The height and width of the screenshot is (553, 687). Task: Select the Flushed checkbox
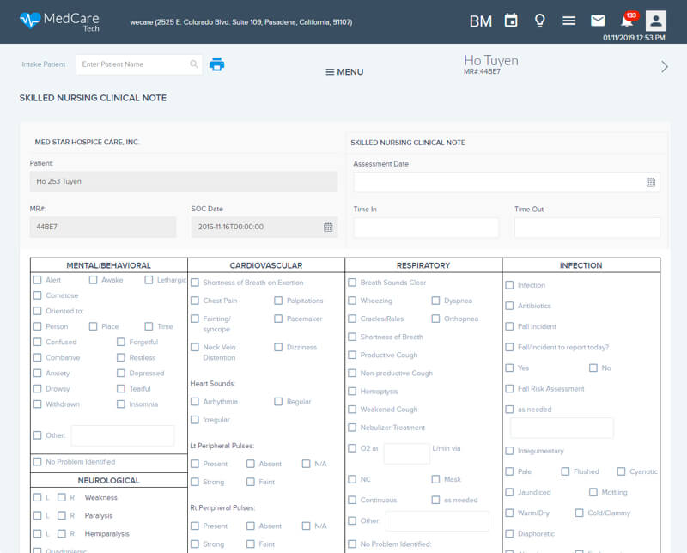(565, 471)
